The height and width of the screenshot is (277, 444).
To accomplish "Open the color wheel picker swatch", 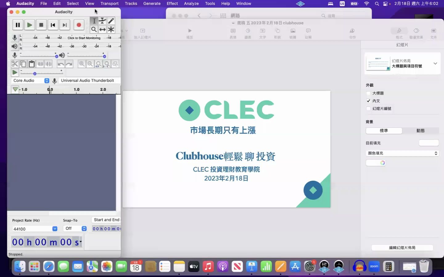I will tap(382, 163).
